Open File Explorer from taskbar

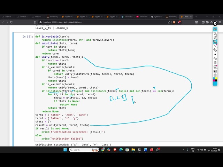pos(133,150)
